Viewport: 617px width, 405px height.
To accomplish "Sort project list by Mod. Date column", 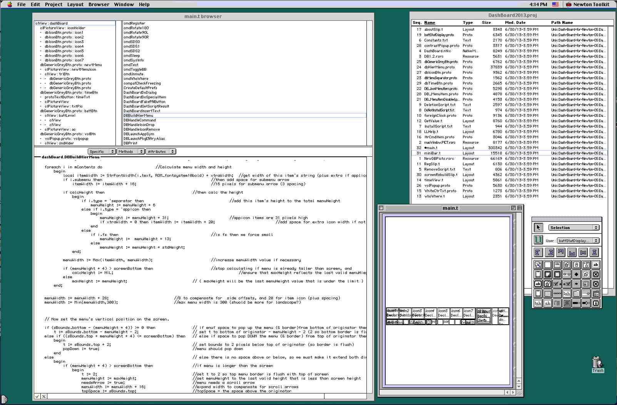I will [515, 23].
